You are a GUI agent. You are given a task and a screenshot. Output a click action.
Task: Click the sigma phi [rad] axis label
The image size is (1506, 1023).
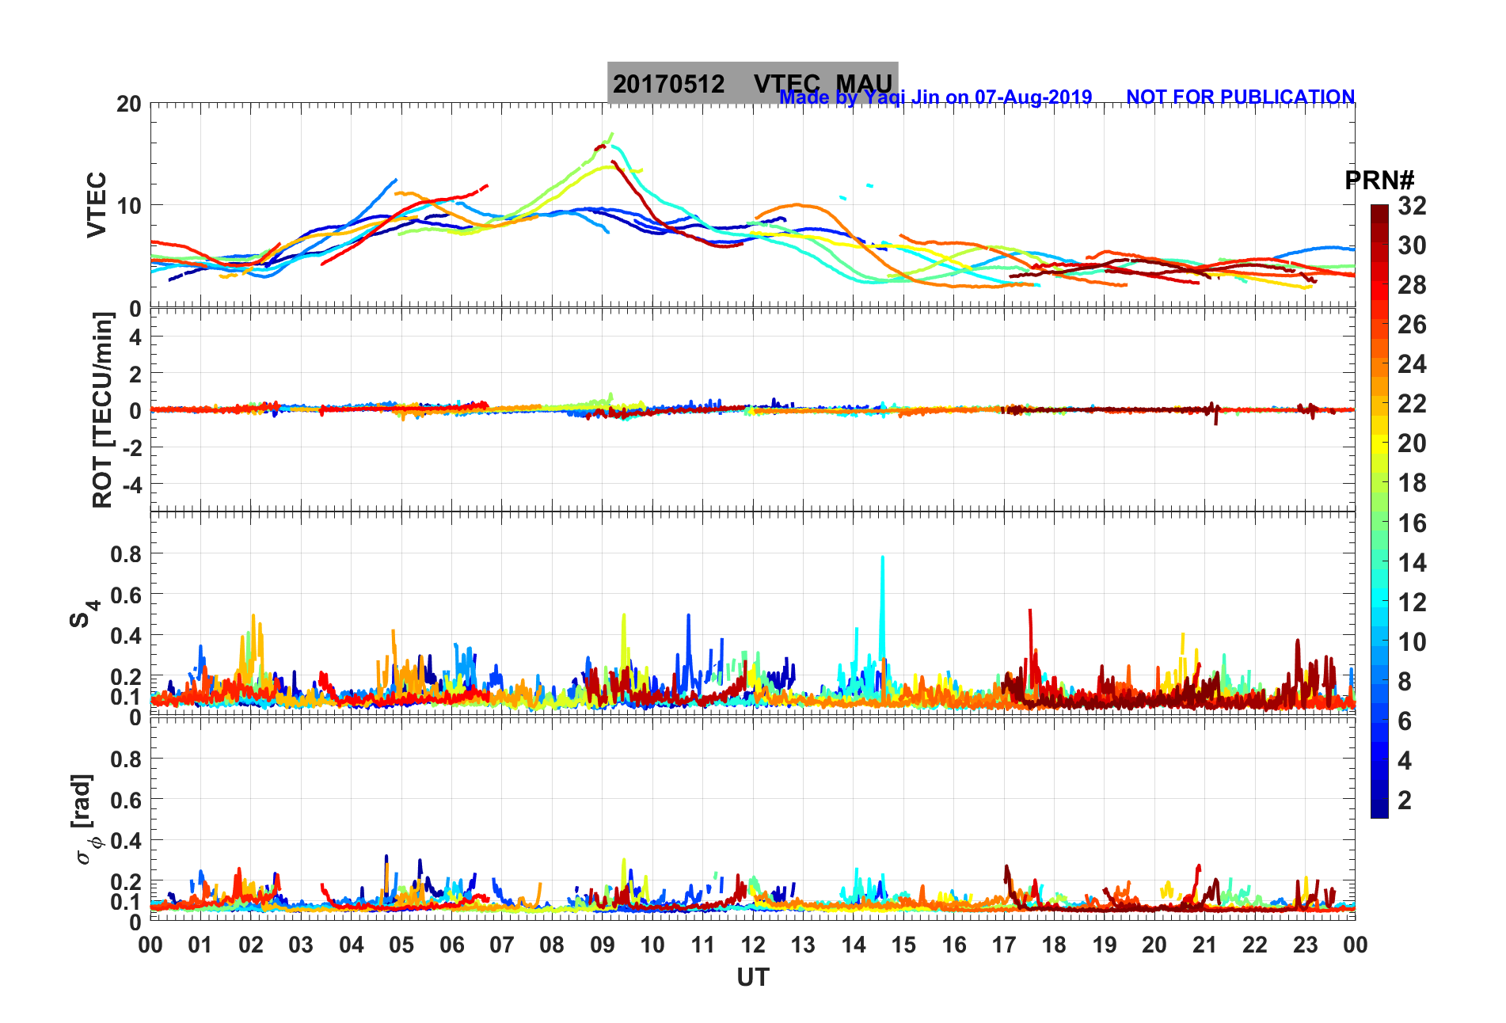[86, 819]
